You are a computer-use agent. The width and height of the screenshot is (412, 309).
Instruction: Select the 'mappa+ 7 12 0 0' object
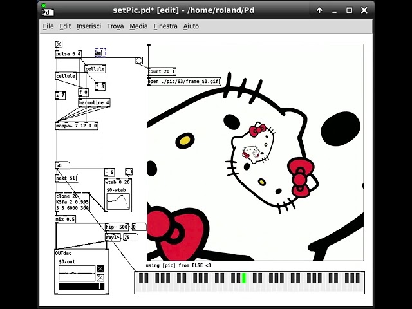77,126
